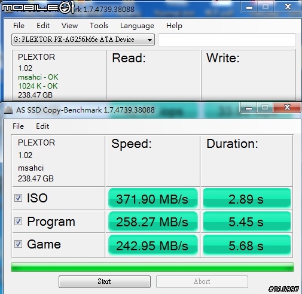Viewport: 302px width, 294px height.
Task: Click the Write: column header
Action: coord(223,58)
